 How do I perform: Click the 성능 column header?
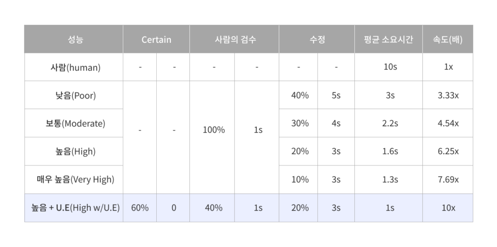(x=74, y=39)
